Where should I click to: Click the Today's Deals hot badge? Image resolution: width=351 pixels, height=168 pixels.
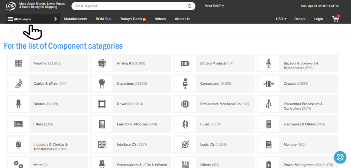click(144, 20)
